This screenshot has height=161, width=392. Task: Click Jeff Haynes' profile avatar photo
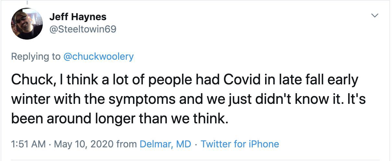coord(27,24)
